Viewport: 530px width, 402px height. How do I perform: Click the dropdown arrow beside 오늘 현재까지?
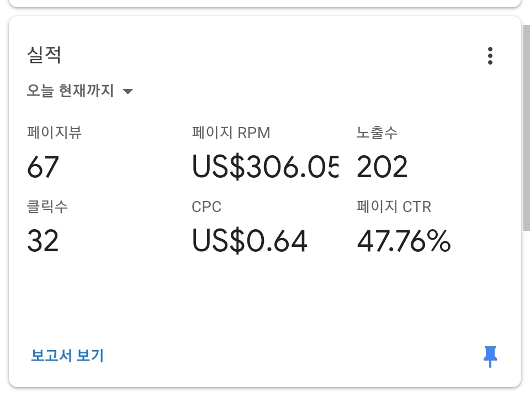click(x=128, y=92)
